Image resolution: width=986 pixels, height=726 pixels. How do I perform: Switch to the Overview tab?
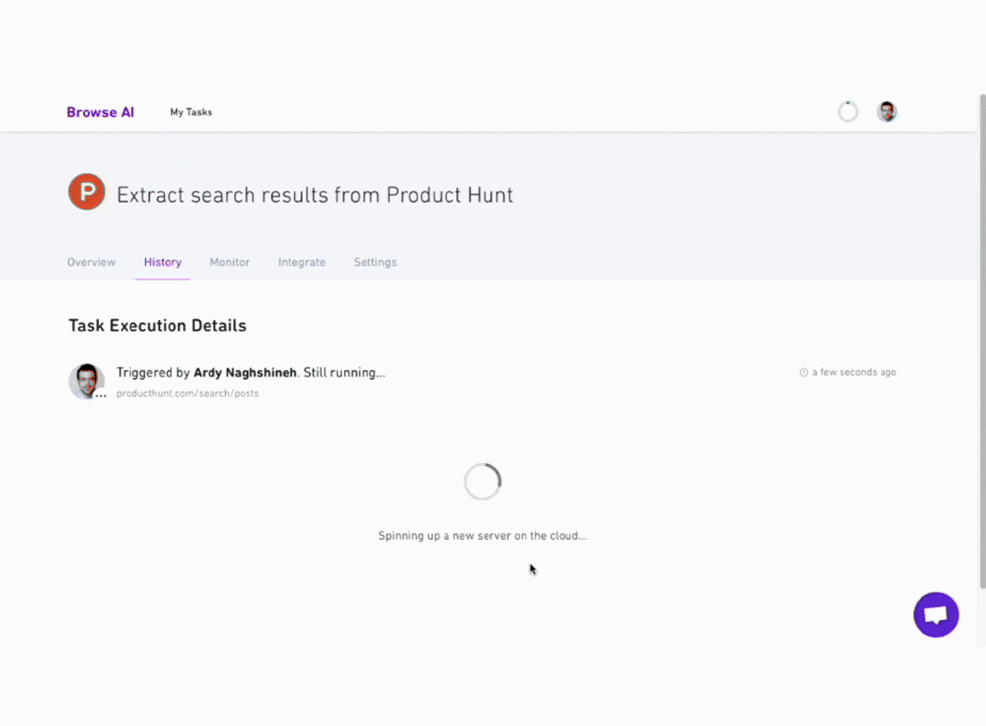[91, 262]
